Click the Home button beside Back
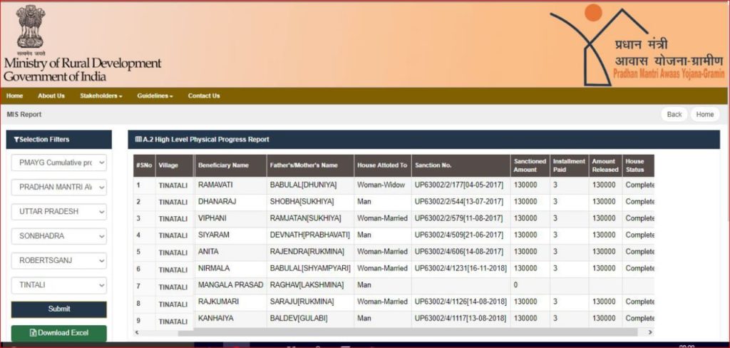The width and height of the screenshot is (730, 348). click(x=705, y=114)
